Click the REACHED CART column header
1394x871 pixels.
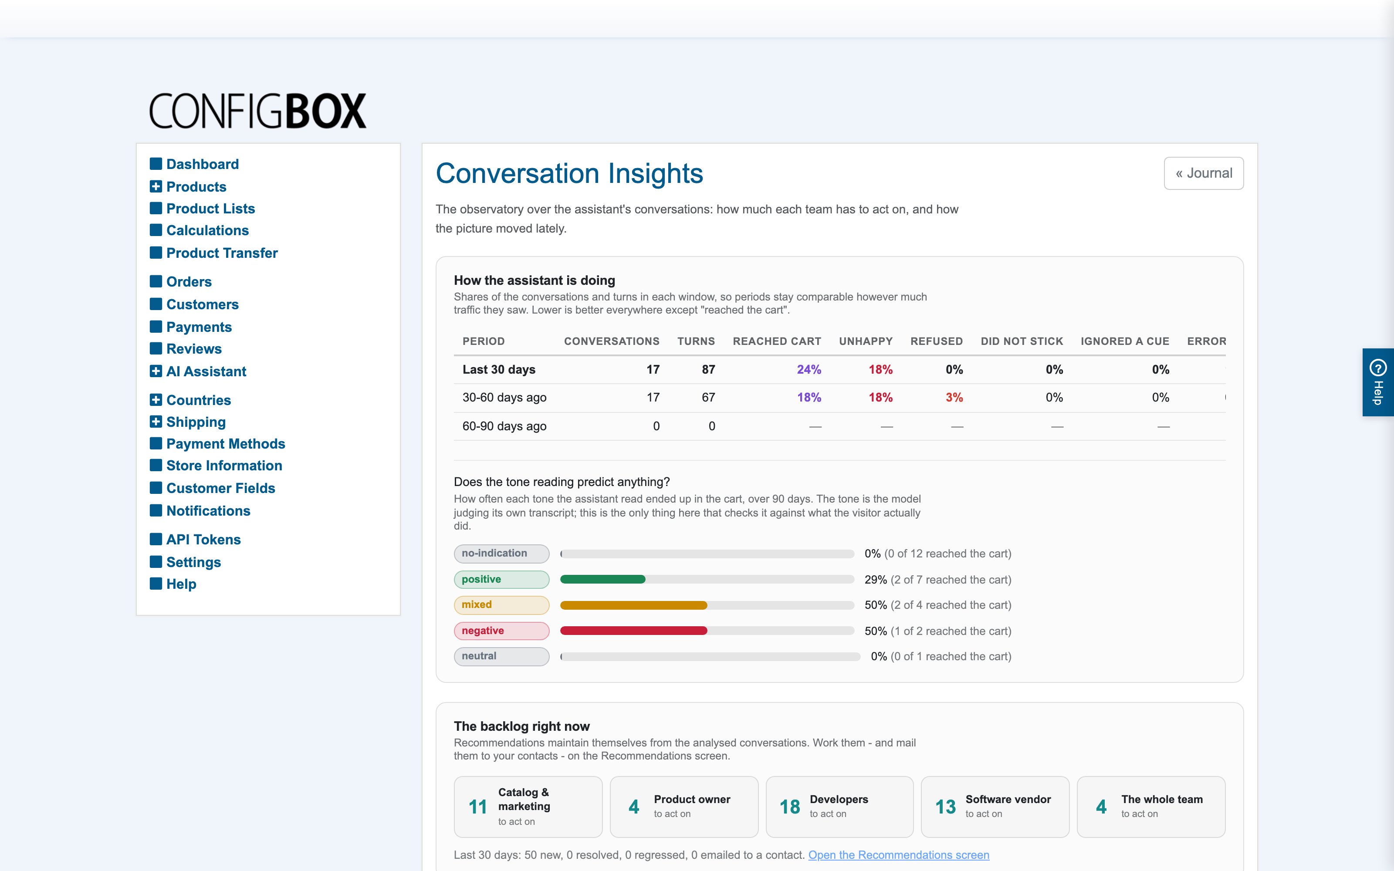click(x=776, y=341)
